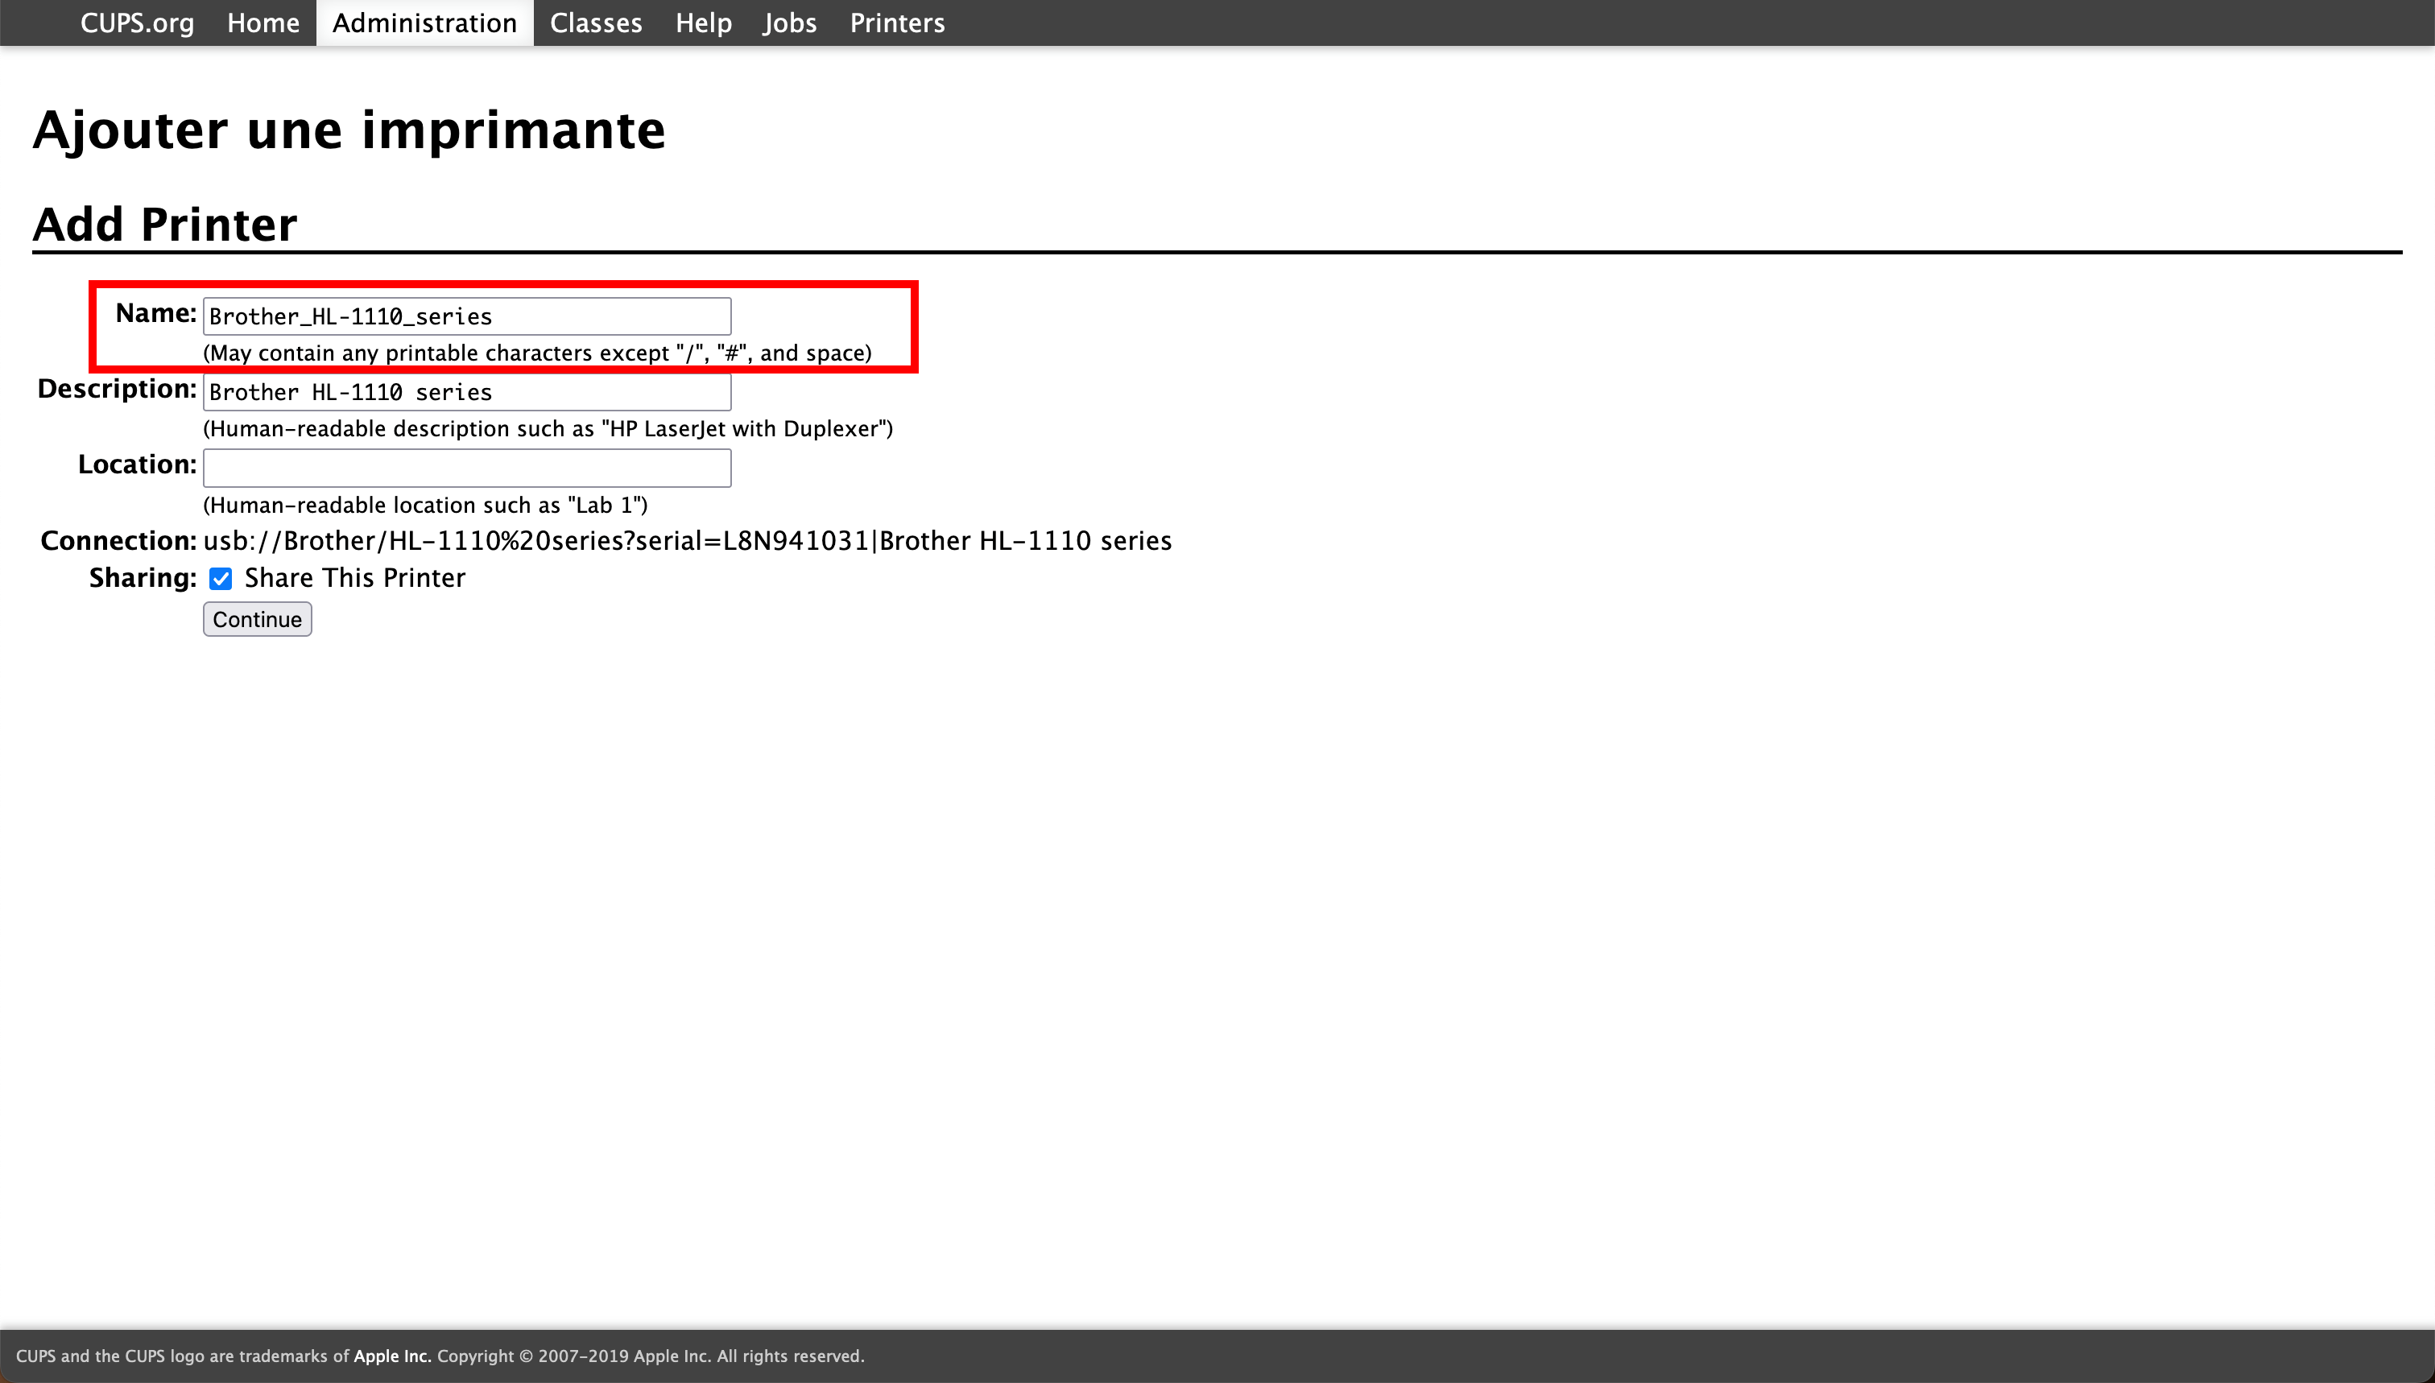The width and height of the screenshot is (2435, 1383).
Task: Click the 'Lab 1' location hint text
Action: (x=426, y=506)
